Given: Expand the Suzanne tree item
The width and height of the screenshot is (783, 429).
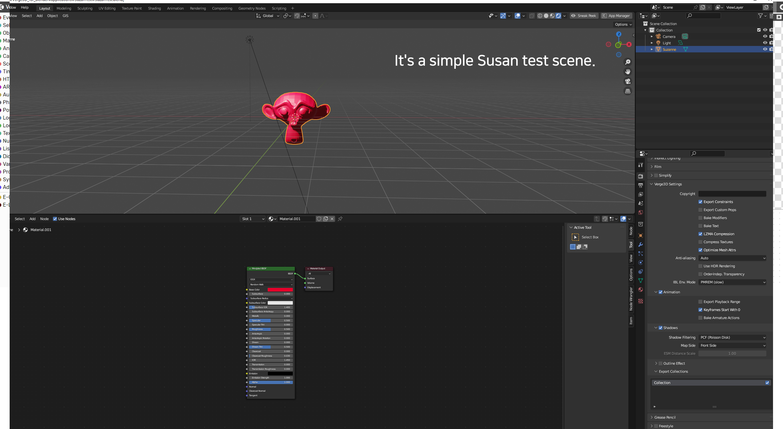Looking at the screenshot, I should (x=652, y=49).
